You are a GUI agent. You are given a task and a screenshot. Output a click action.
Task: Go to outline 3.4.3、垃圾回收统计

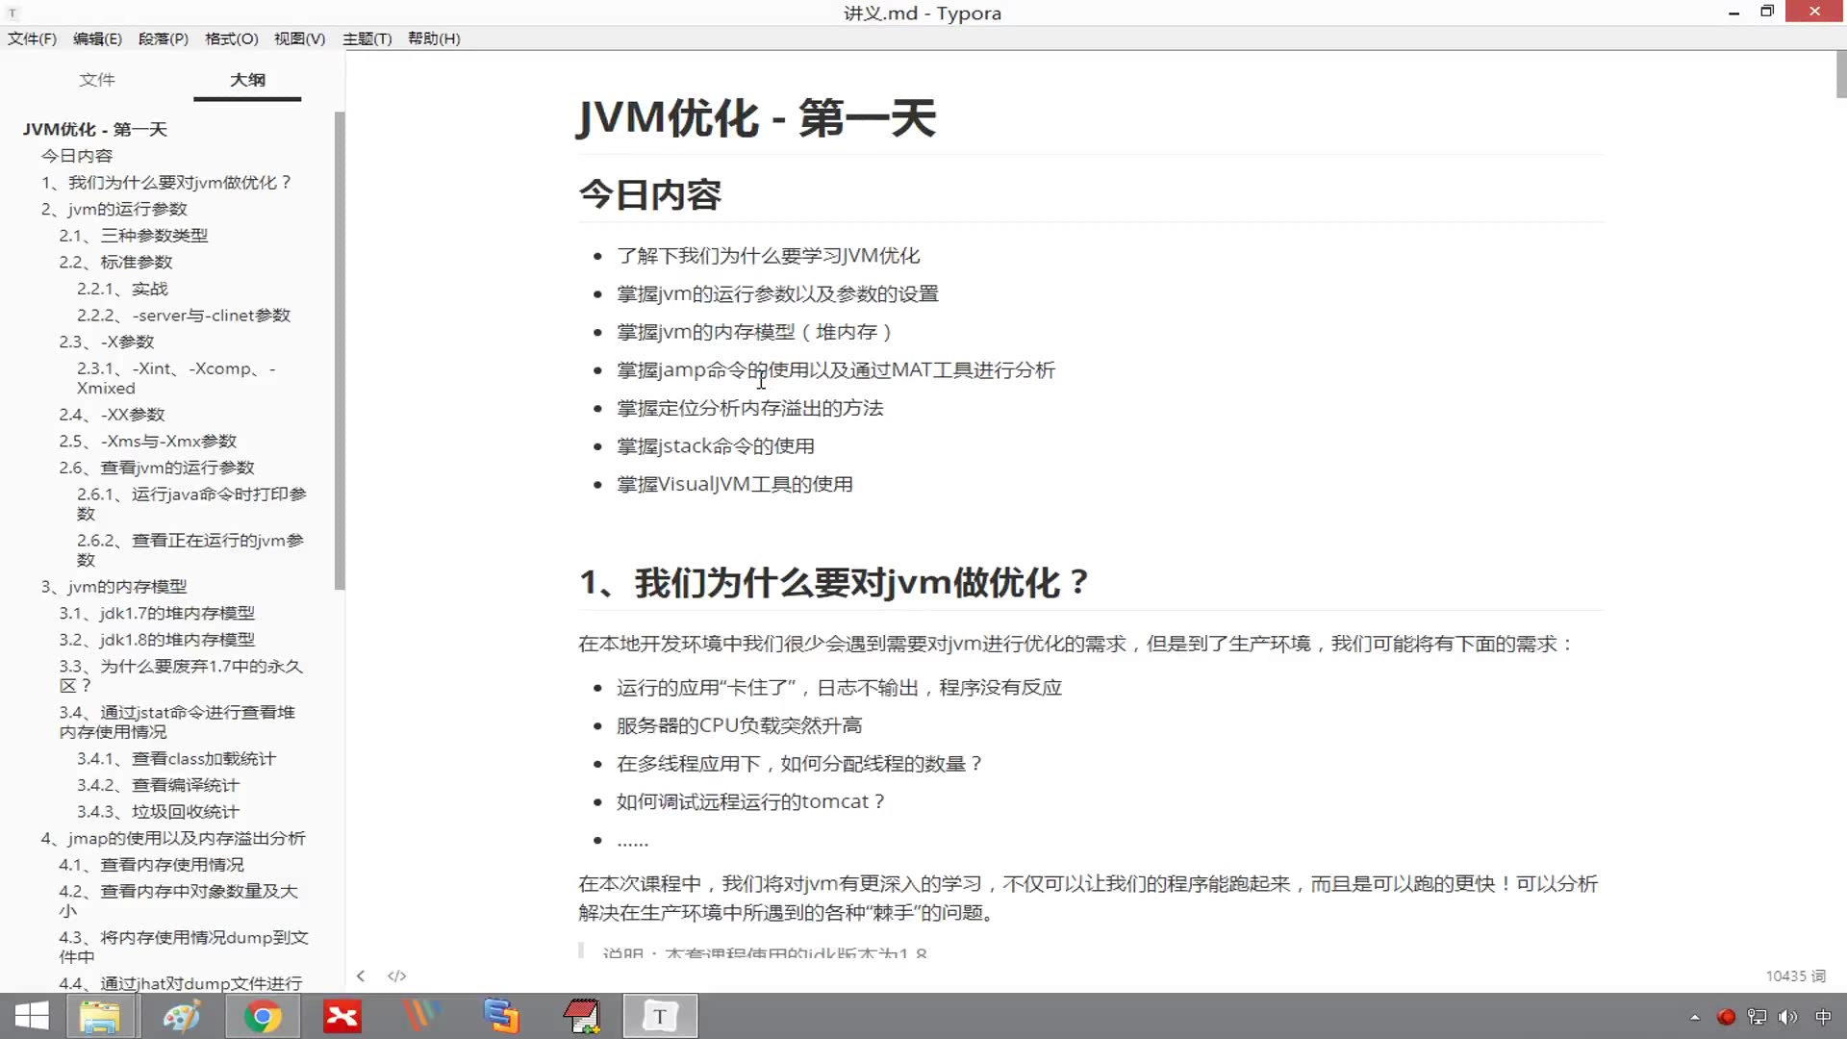point(158,812)
